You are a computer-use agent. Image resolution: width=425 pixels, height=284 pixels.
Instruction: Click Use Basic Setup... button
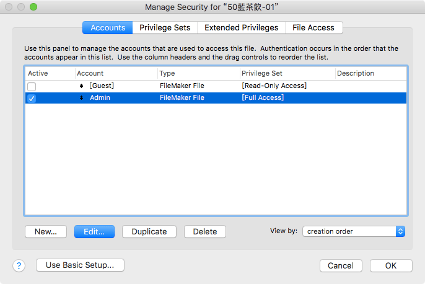pyautogui.click(x=80, y=265)
